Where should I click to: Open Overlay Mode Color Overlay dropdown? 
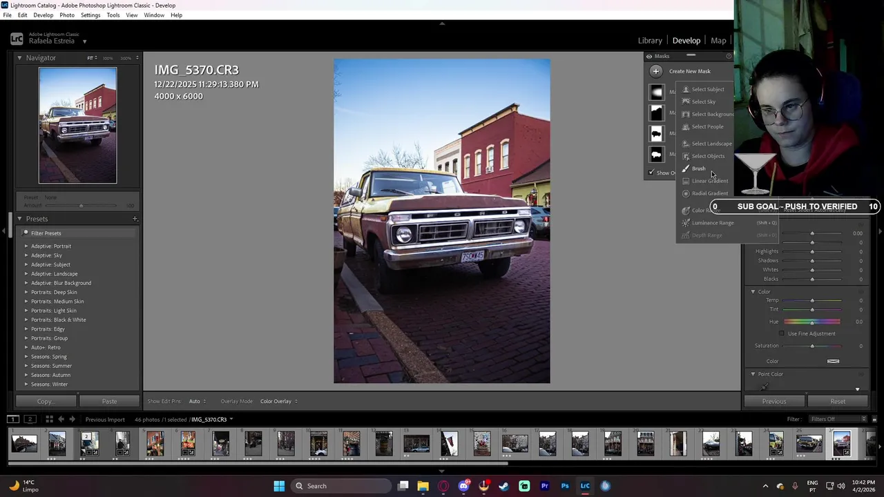[280, 401]
